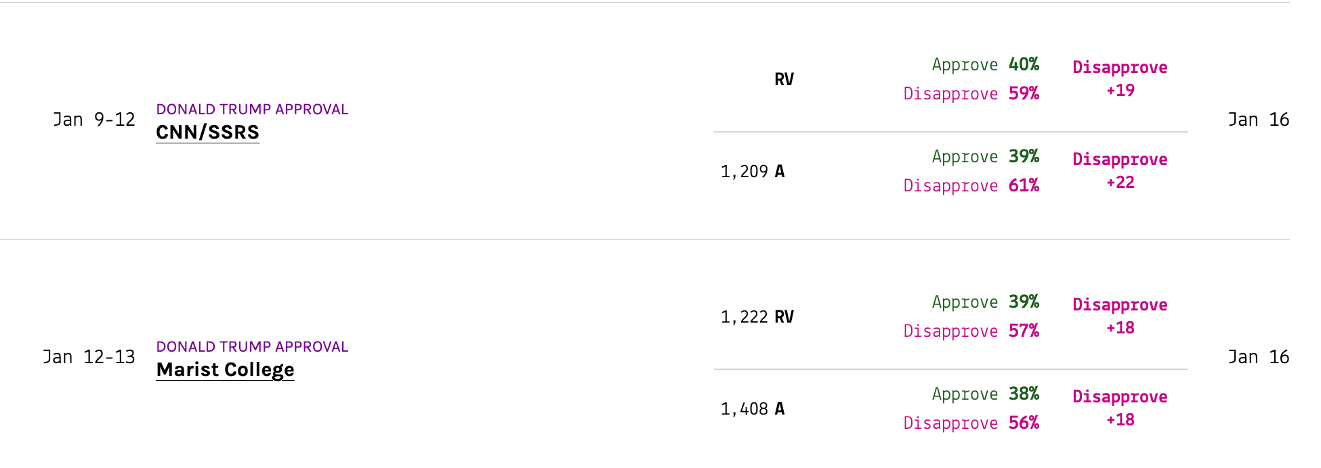
Task: Click the Disapprove 56% result
Action: [x=971, y=423]
